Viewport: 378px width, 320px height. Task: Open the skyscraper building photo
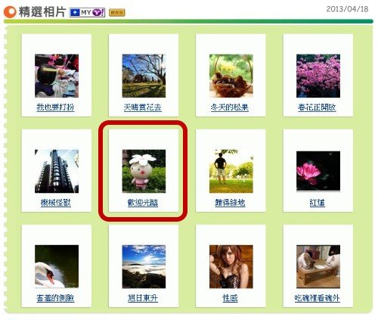click(57, 171)
